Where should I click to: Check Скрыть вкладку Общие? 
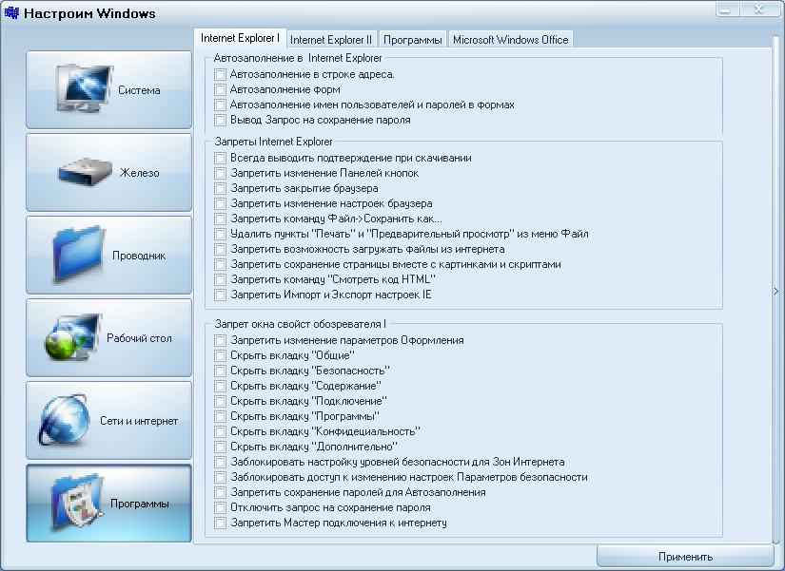220,355
